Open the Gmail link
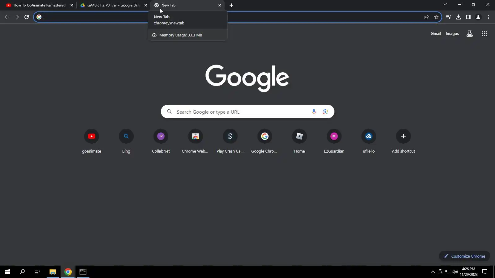 (436, 34)
